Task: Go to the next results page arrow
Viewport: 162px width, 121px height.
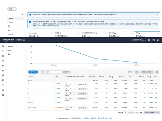Action: [132, 113]
